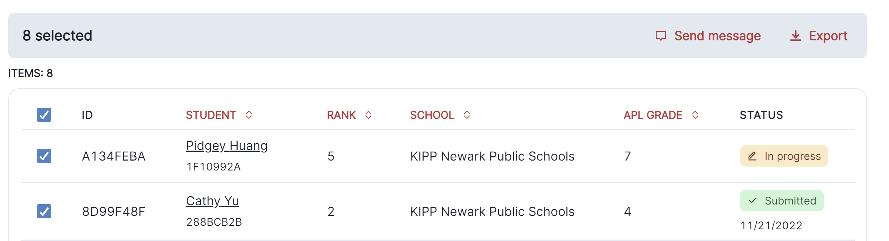Click sort arrows icon beside STUDENT

tap(249, 115)
